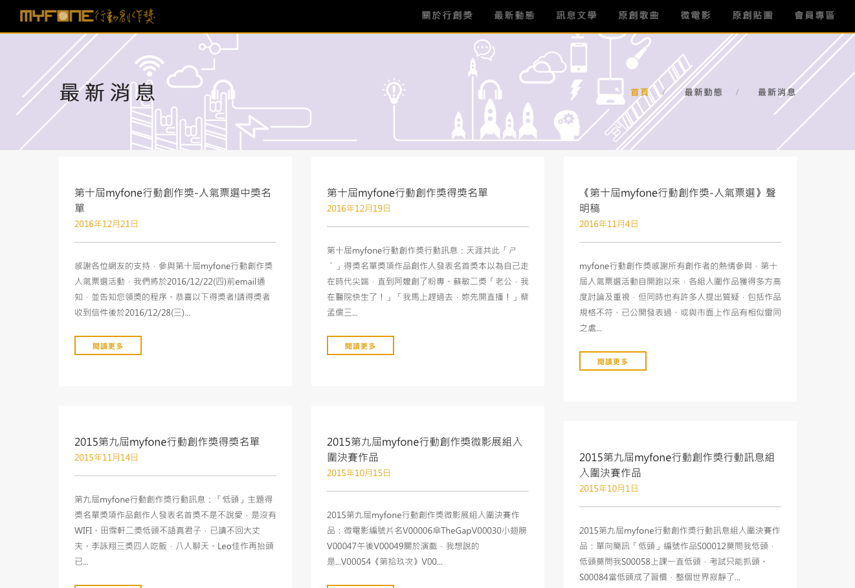Click the date 2016年12月19日
Viewport: 855px width, 588px height.
click(x=359, y=208)
